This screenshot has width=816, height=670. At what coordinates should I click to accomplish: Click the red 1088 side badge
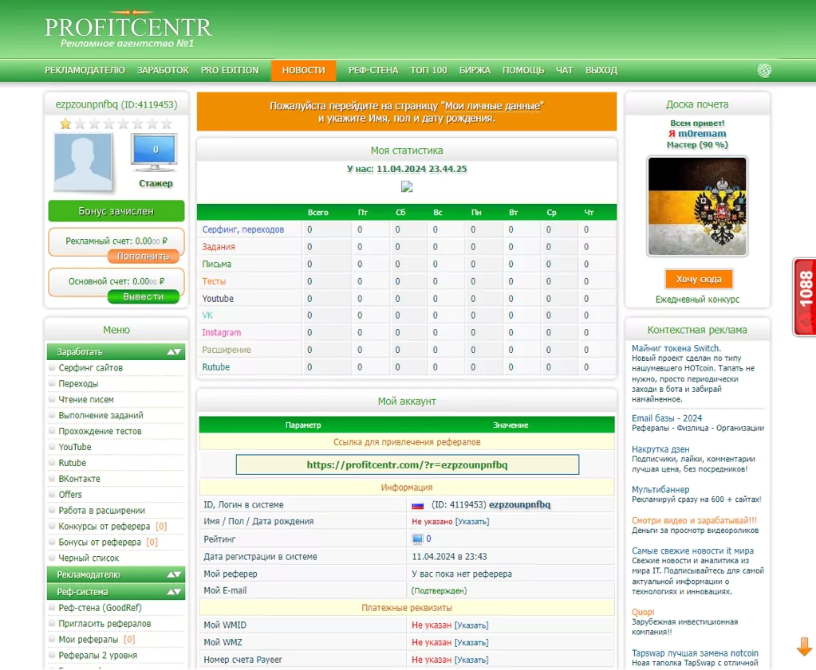[x=805, y=297]
